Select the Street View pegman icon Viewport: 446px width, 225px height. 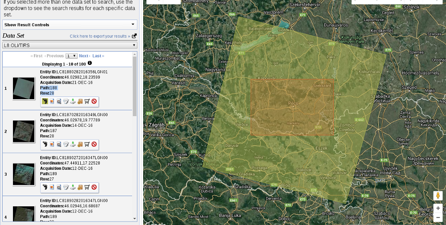(x=438, y=196)
